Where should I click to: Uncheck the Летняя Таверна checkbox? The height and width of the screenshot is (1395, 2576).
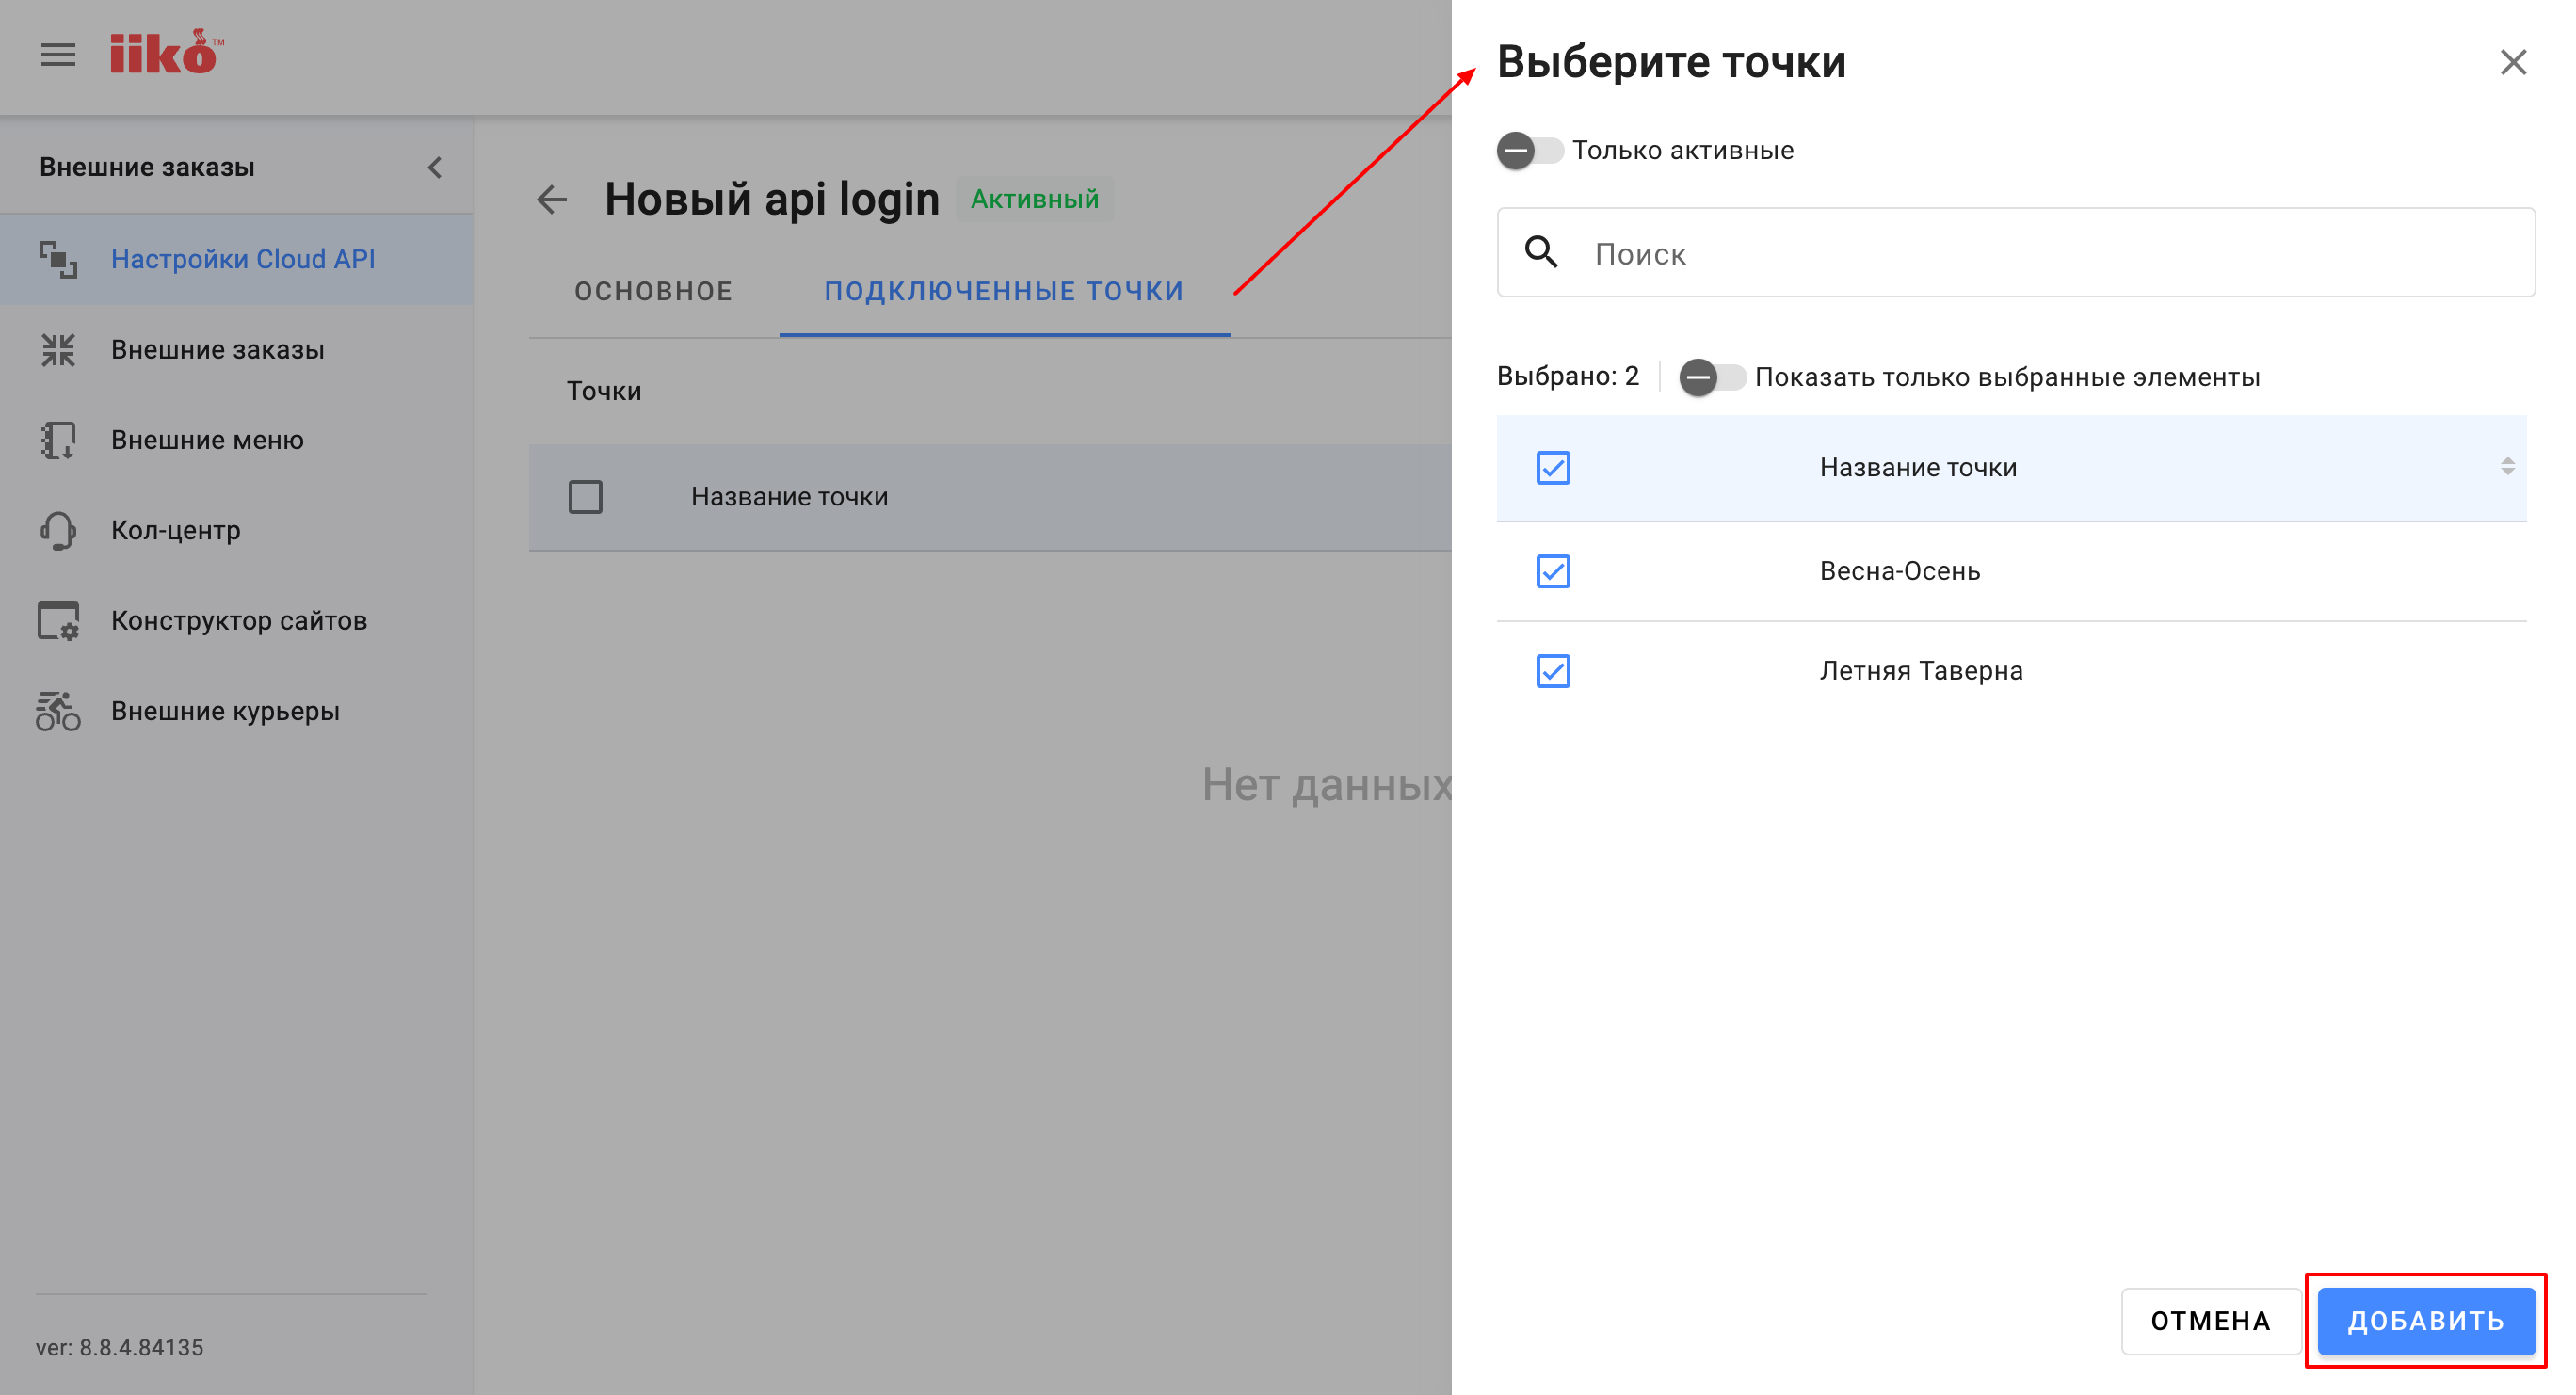coord(1553,671)
